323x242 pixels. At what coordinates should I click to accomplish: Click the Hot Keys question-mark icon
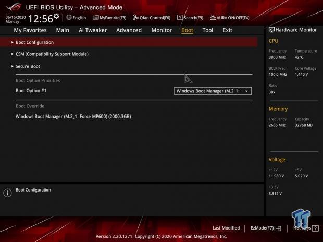click(315, 228)
